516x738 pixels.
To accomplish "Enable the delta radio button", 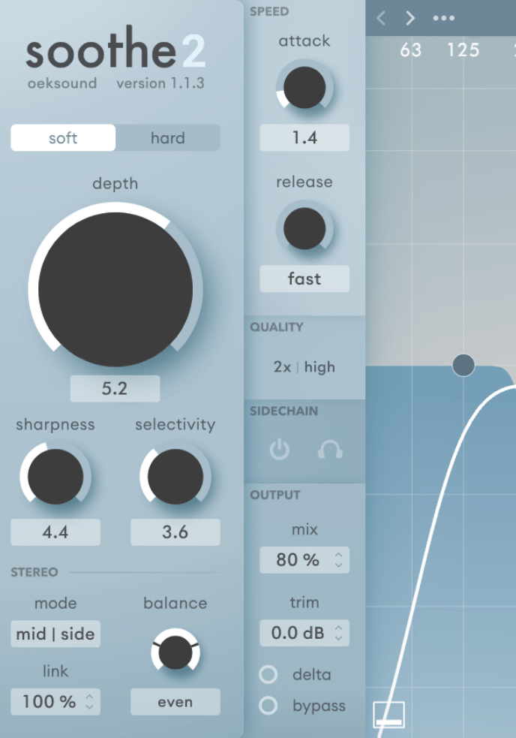I will click(268, 675).
